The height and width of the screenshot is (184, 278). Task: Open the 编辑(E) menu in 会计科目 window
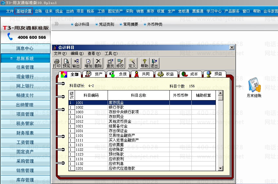tap(77, 54)
